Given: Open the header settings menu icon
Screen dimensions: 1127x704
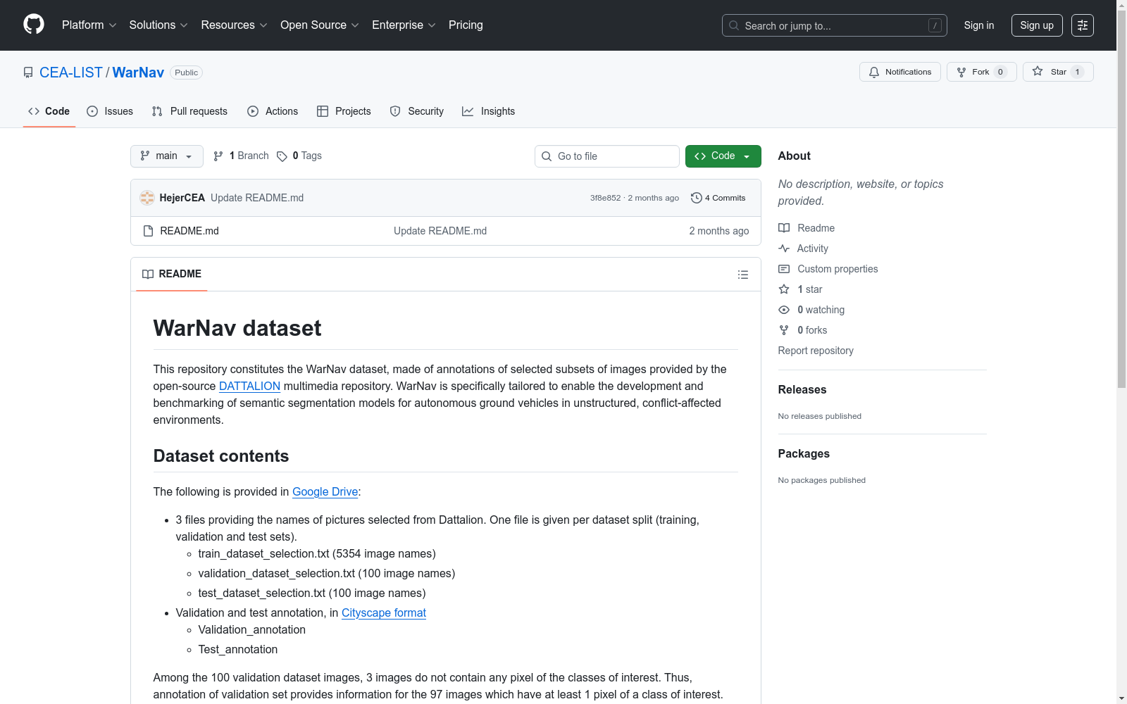Looking at the screenshot, I should point(1083,25).
